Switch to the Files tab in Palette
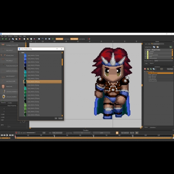 pos(147,63)
